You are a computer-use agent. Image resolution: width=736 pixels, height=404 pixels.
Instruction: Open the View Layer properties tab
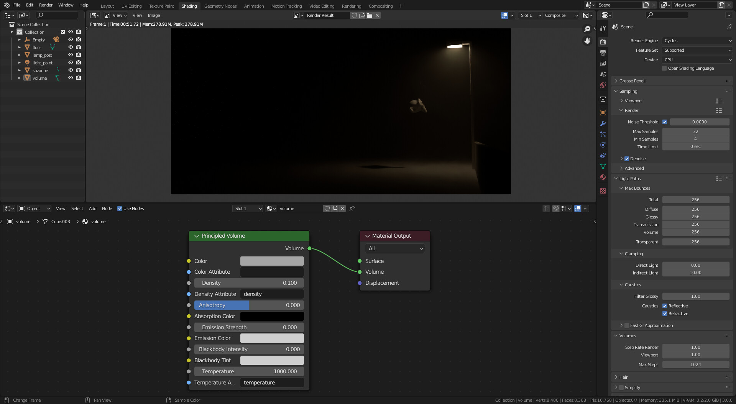(x=603, y=63)
